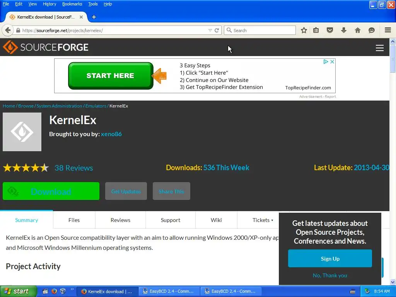Click the green Download button
Image resolution: width=396 pixels, height=297 pixels.
click(x=51, y=191)
